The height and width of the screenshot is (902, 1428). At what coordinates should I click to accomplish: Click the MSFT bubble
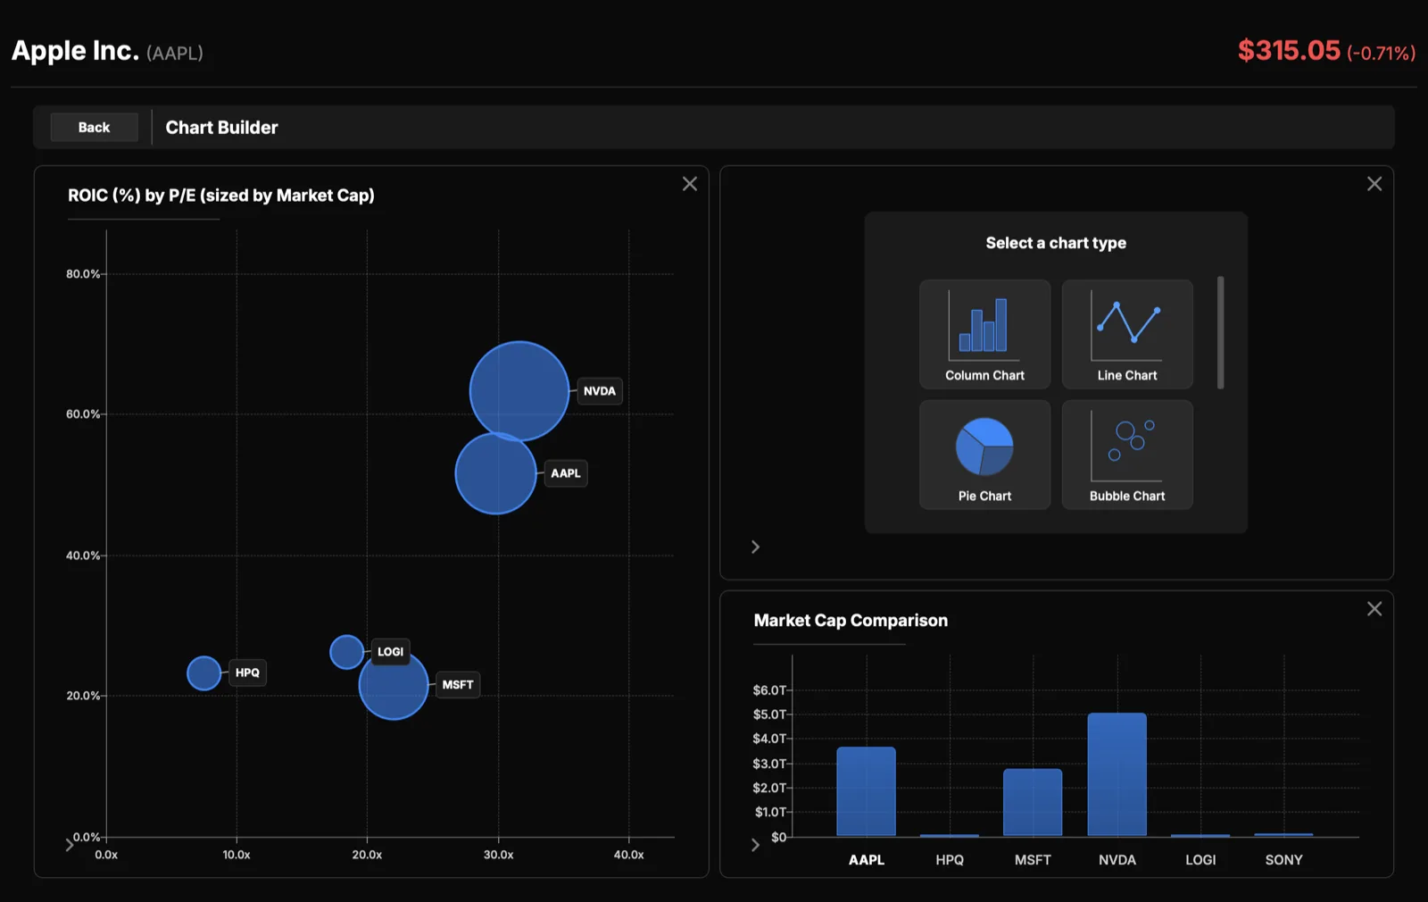[x=394, y=685]
